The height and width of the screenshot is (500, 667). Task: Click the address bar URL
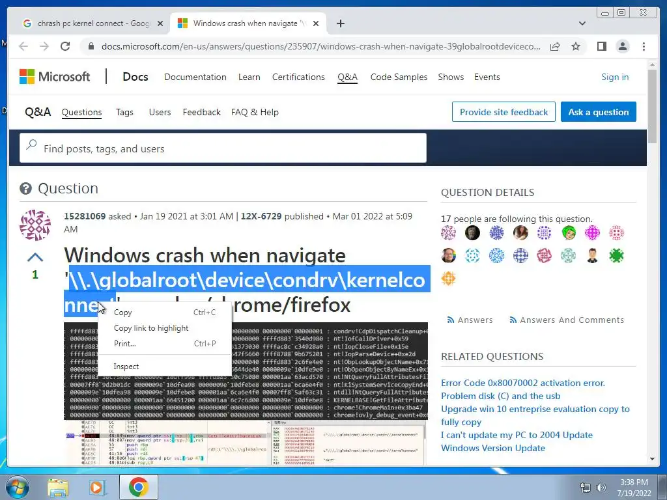point(321,46)
